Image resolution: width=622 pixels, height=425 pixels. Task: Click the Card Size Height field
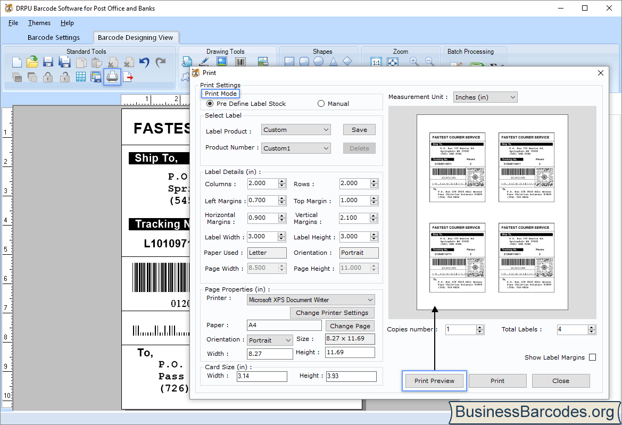coord(351,376)
